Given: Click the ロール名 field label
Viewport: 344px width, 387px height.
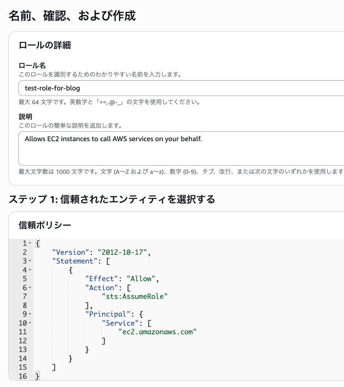Looking at the screenshot, I should pos(32,66).
